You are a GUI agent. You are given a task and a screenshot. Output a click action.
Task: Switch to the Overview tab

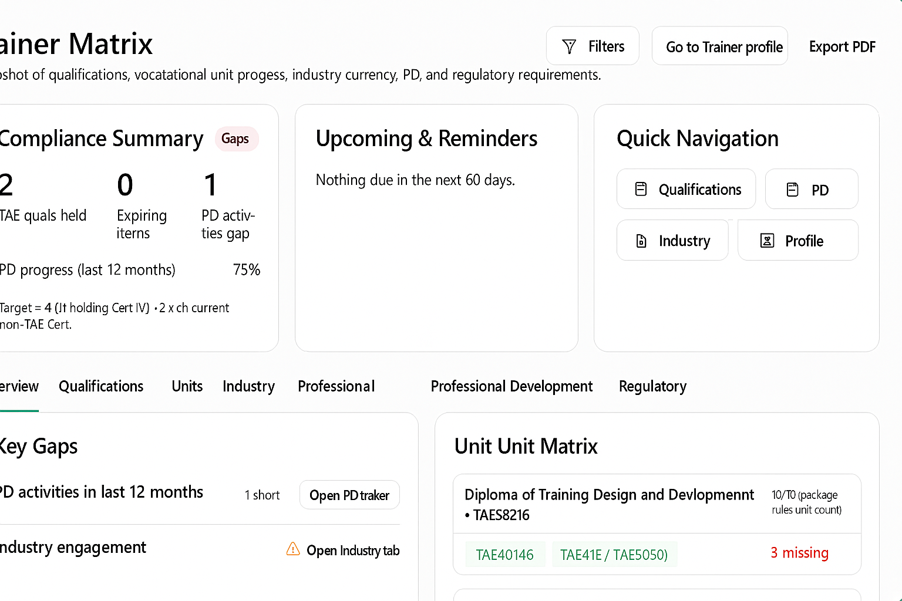click(x=19, y=386)
